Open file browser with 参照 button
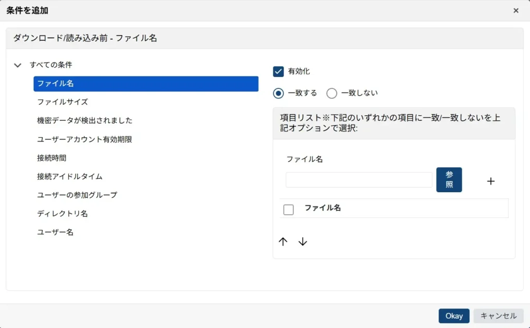 449,179
